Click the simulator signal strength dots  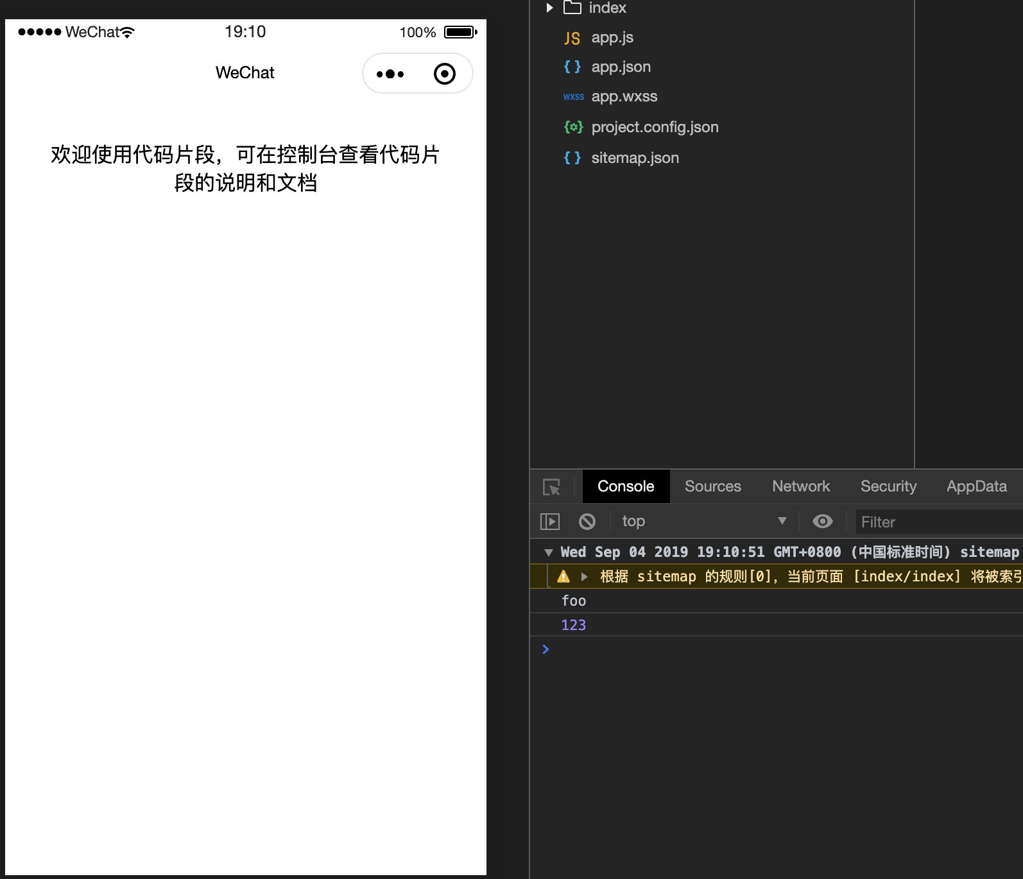click(40, 32)
